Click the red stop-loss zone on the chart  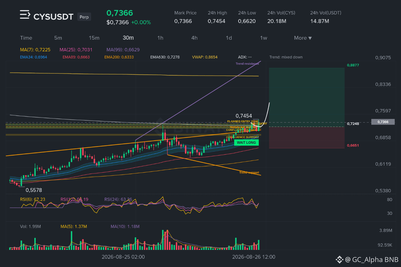(307, 137)
